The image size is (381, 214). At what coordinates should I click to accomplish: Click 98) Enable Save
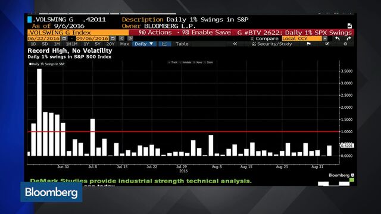pos(207,33)
